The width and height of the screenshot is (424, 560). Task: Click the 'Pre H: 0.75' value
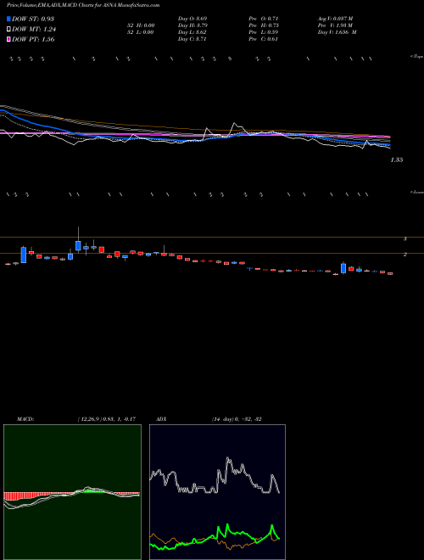coord(264,25)
